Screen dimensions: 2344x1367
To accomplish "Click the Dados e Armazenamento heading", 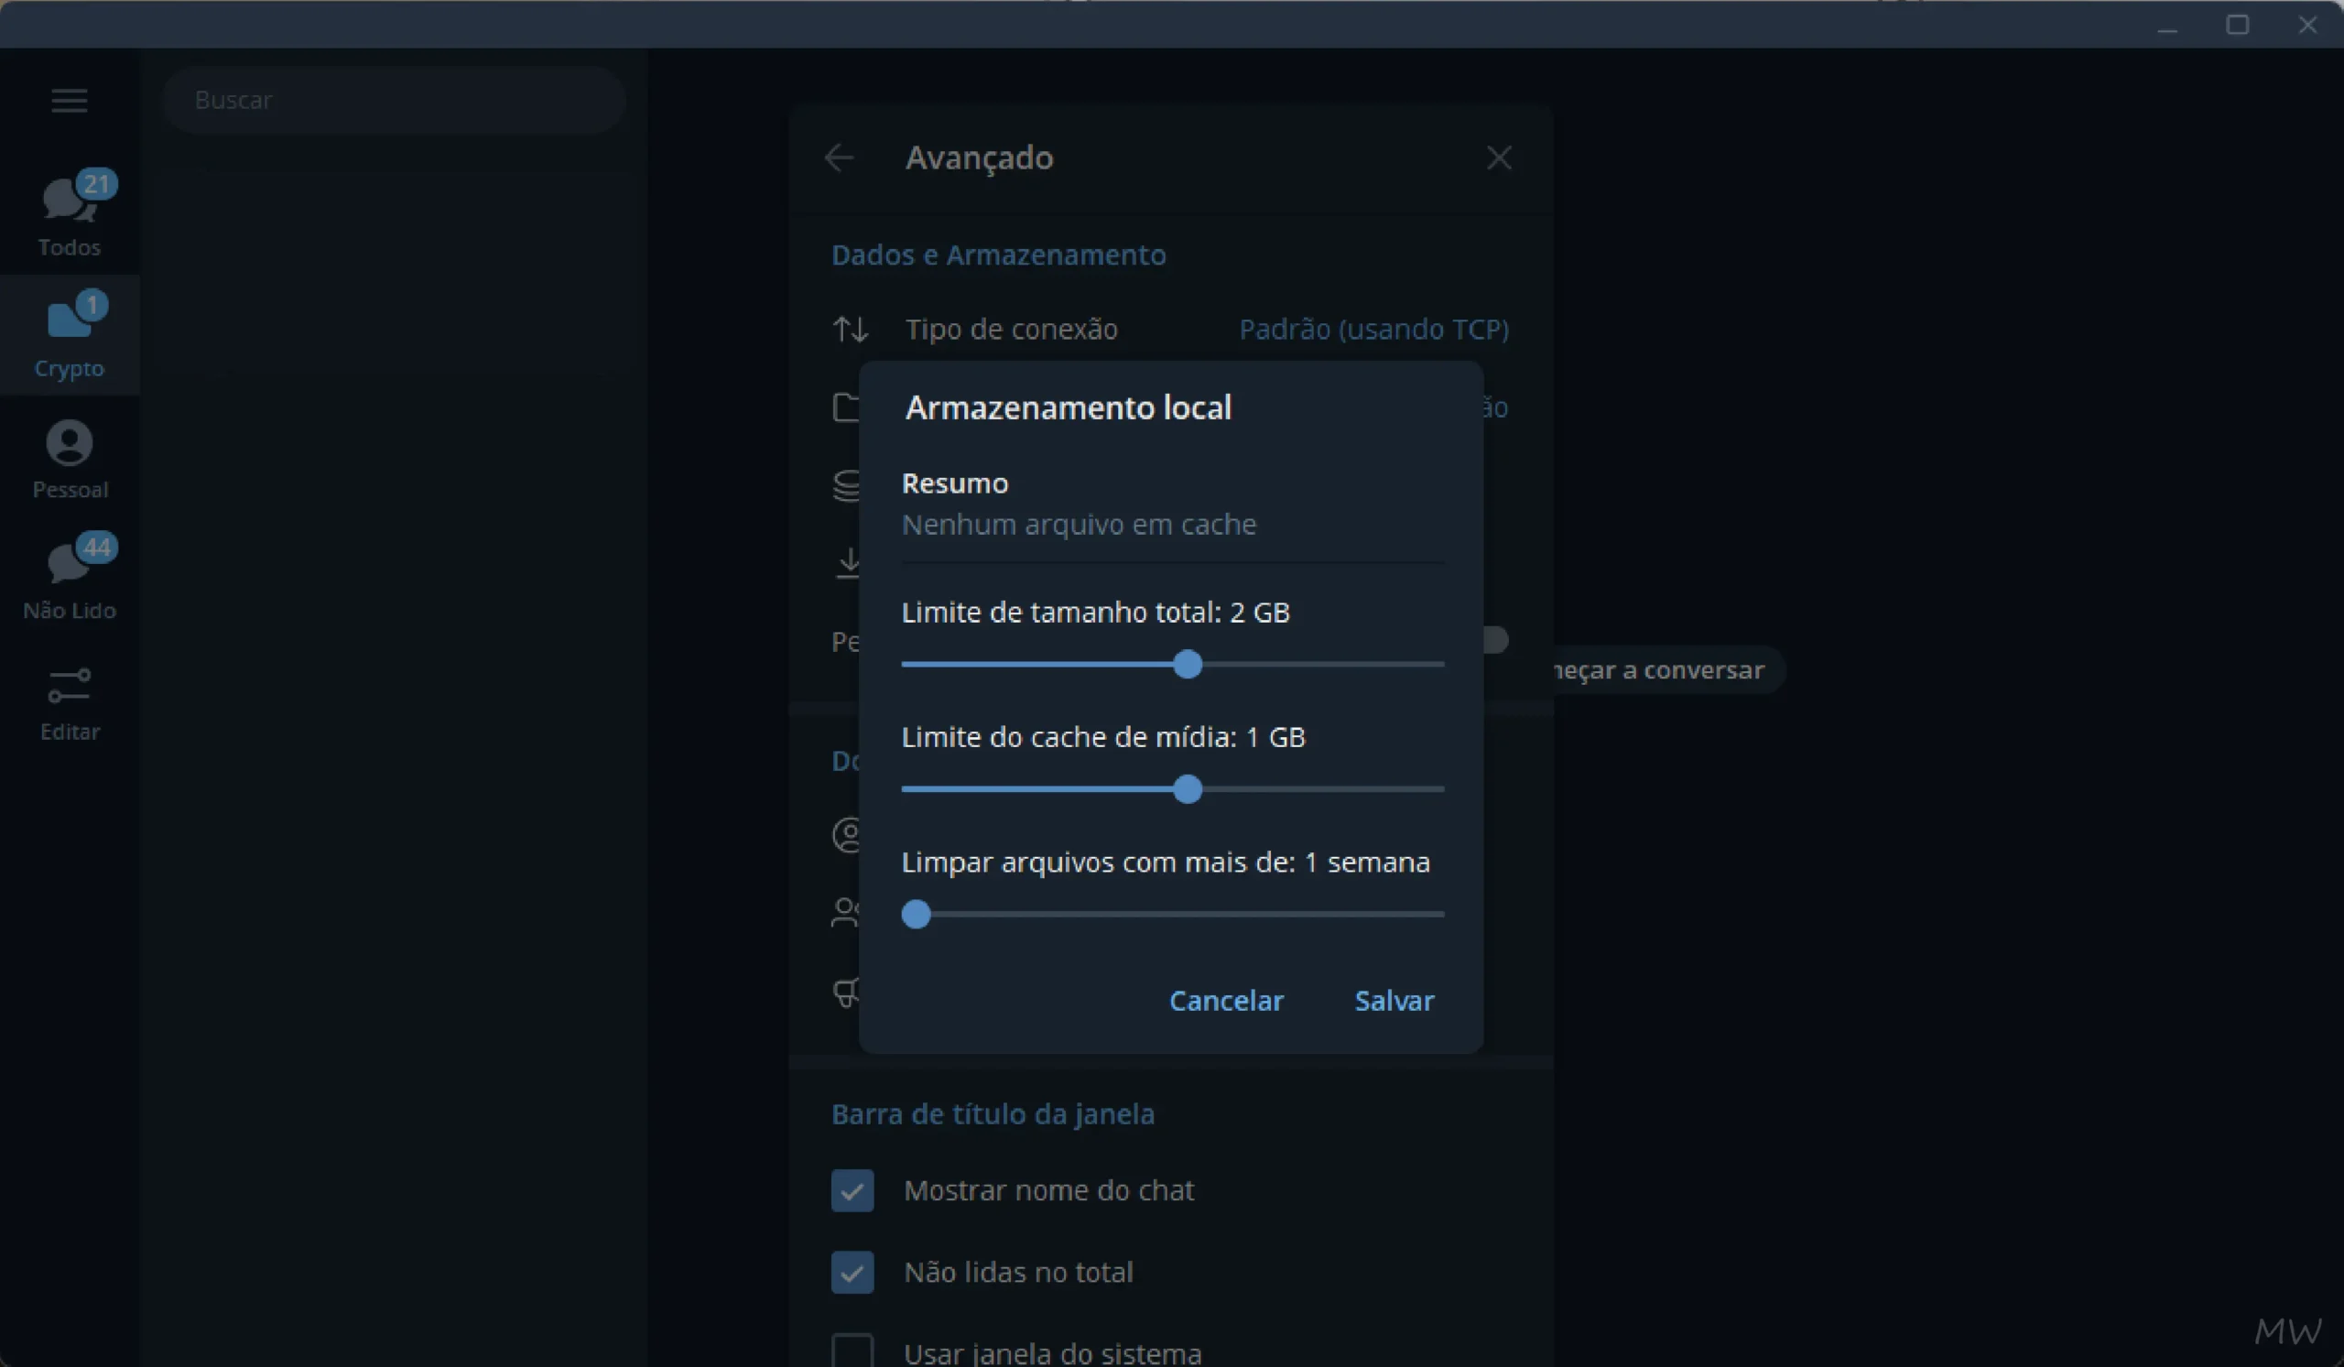I will (x=998, y=255).
